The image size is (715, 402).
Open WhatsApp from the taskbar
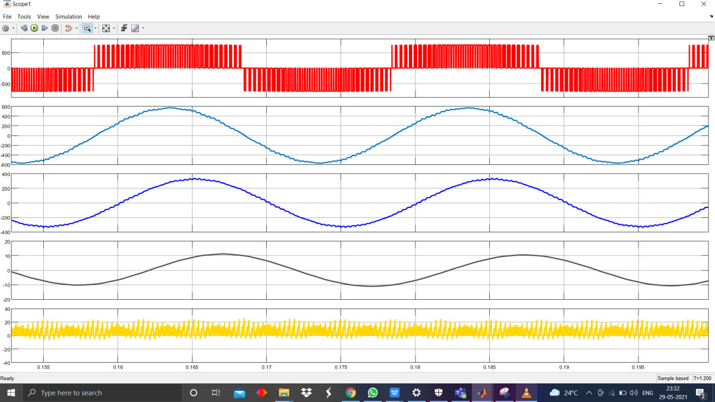point(373,393)
